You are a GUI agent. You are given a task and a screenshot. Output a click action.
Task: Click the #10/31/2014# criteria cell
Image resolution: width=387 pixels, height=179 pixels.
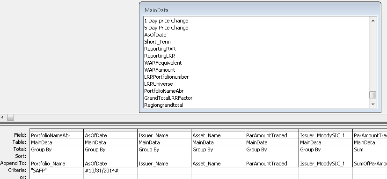pos(110,171)
